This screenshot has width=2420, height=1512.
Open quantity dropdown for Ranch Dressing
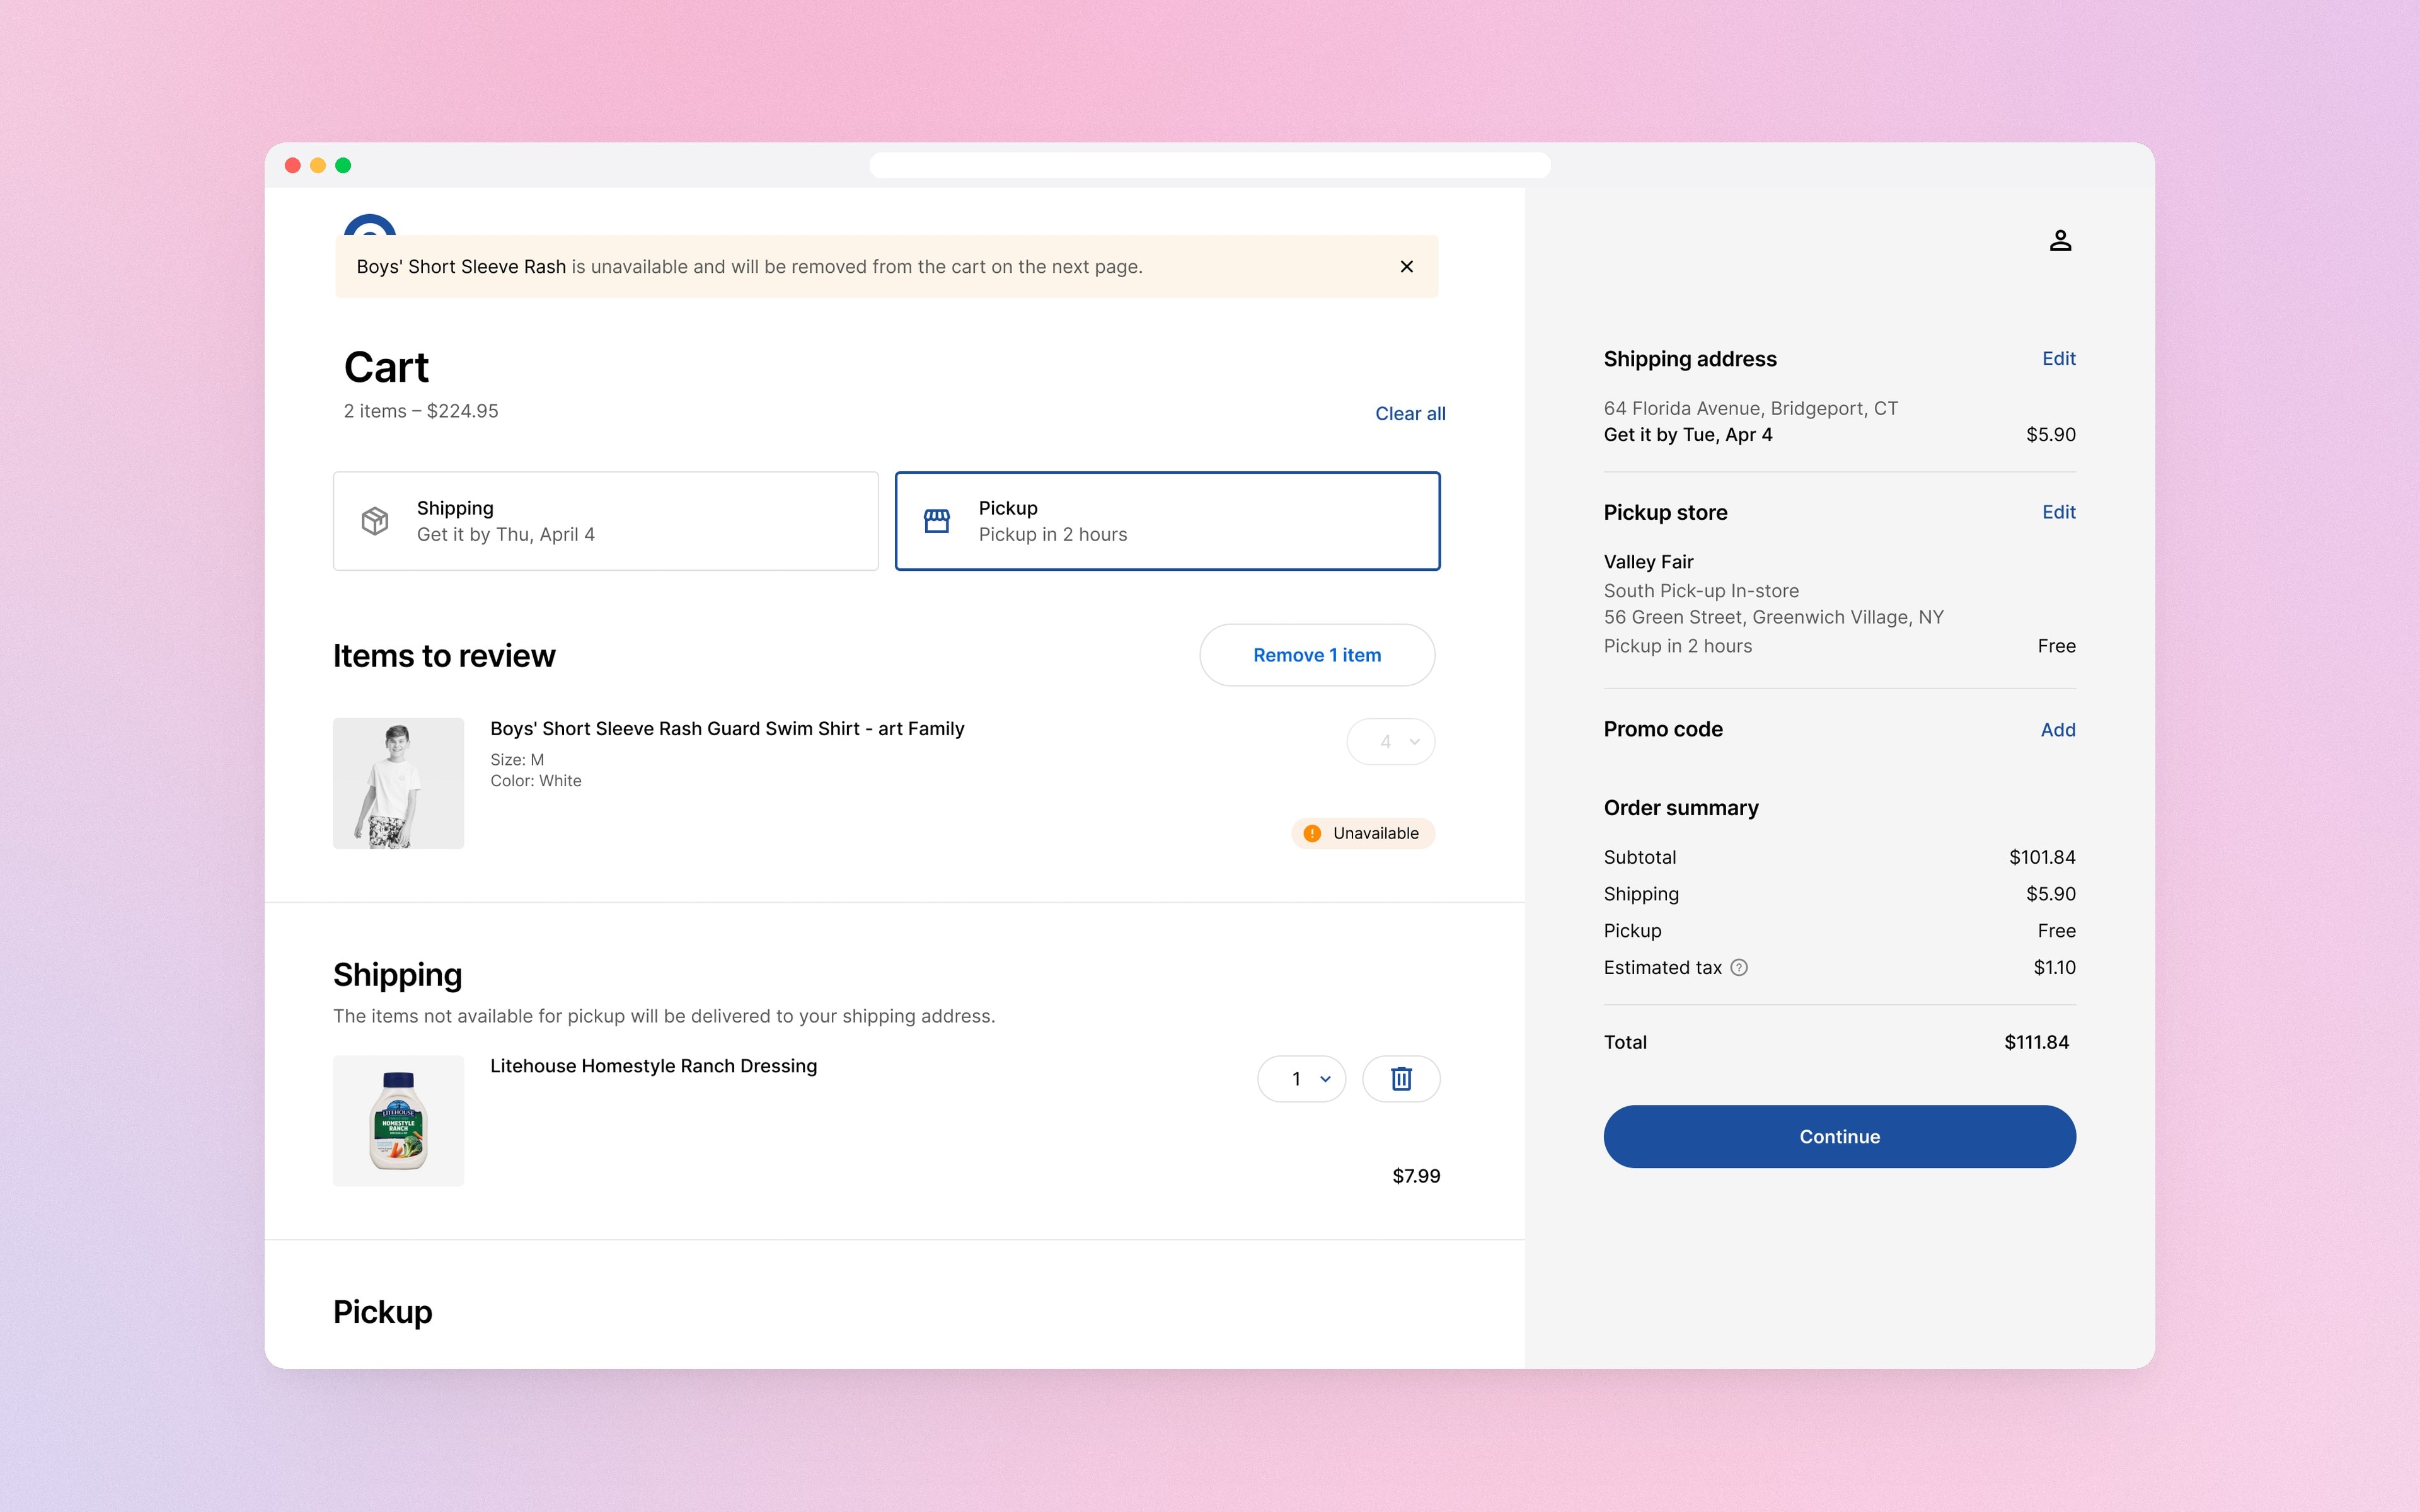[x=1301, y=1078]
